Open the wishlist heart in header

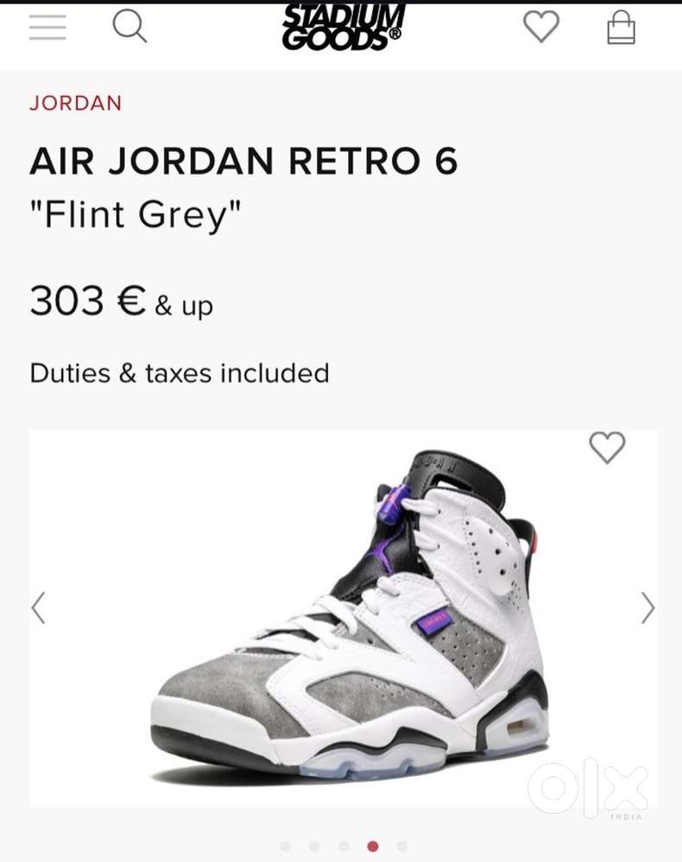(x=541, y=28)
